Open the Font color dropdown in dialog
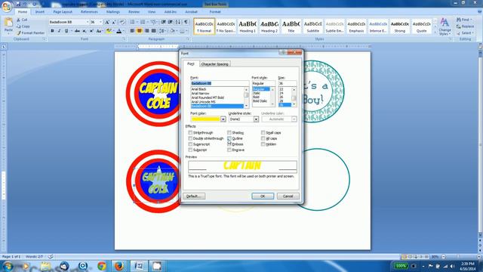Screen dimensions: 483x272 [x=223, y=119]
